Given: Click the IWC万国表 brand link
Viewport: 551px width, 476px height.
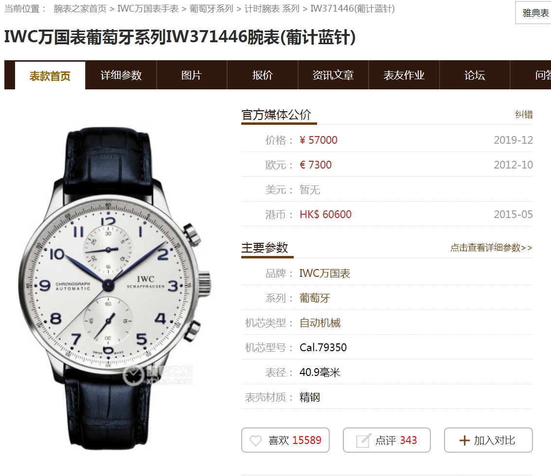Looking at the screenshot, I should (x=325, y=273).
